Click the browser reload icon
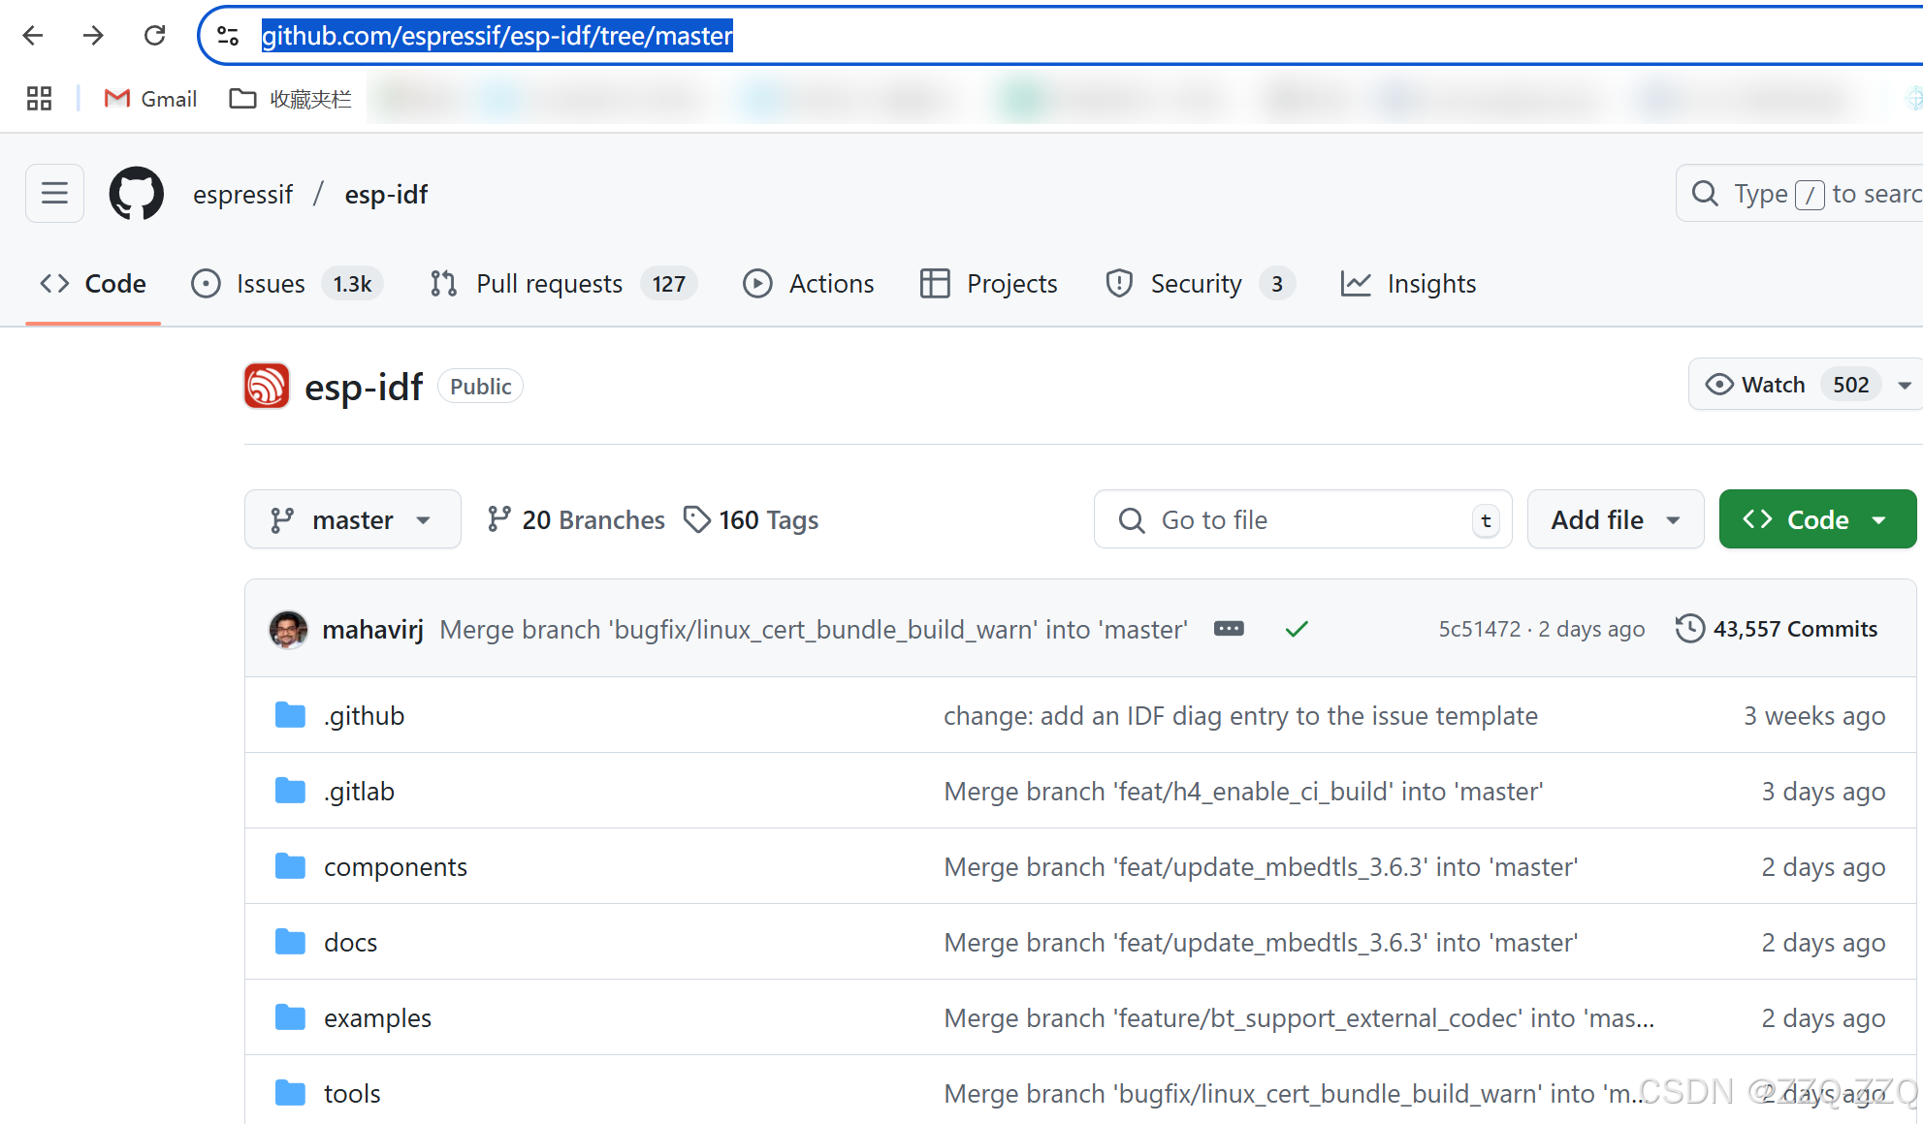This screenshot has width=1923, height=1124. (154, 36)
